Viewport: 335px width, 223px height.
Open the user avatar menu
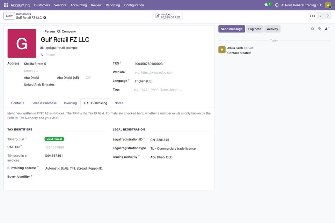click(x=328, y=5)
